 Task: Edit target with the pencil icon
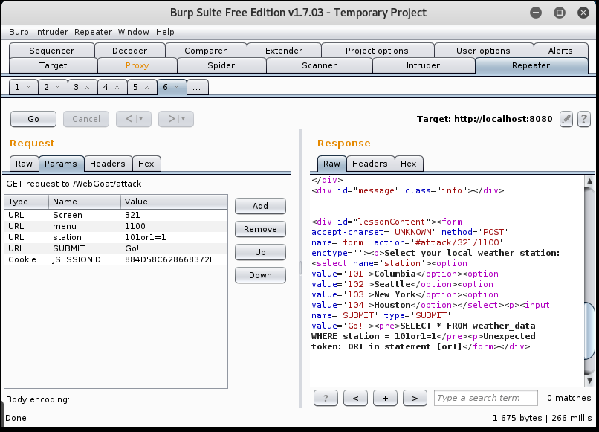pos(566,119)
